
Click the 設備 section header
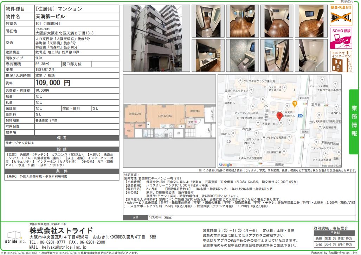pyautogui.click(x=62, y=149)
